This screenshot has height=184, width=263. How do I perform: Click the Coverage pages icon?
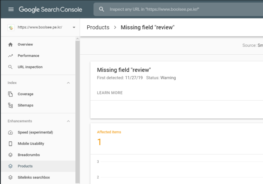pyautogui.click(x=10, y=94)
